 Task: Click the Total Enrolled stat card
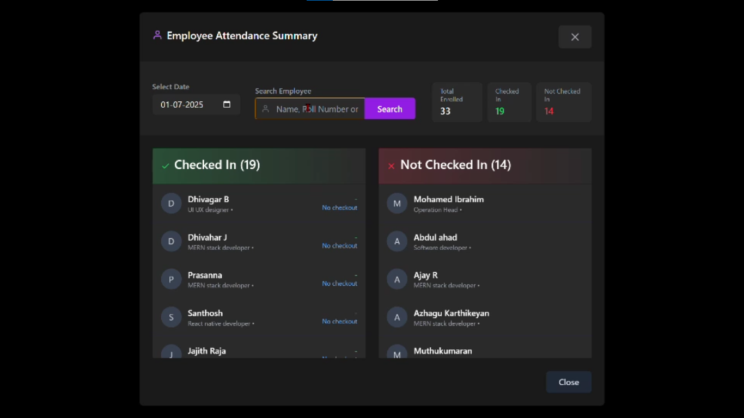pos(457,102)
